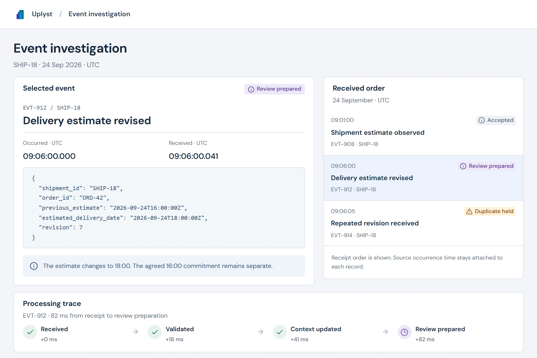Click the arrow between Received and Validated

[135, 332]
